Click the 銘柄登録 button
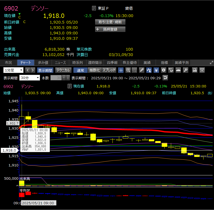 [110, 29]
